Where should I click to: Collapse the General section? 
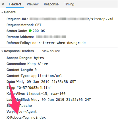pyautogui.click(x=2, y=12)
